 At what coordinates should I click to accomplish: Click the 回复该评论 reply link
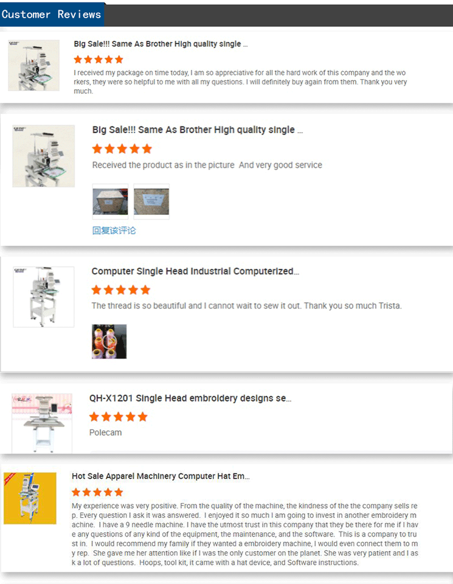coord(114,231)
